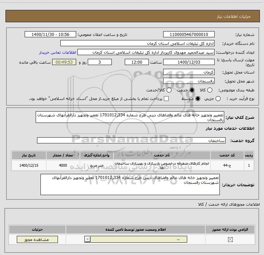
Task: Click the service group field ساختمان
Action: click(131, 140)
